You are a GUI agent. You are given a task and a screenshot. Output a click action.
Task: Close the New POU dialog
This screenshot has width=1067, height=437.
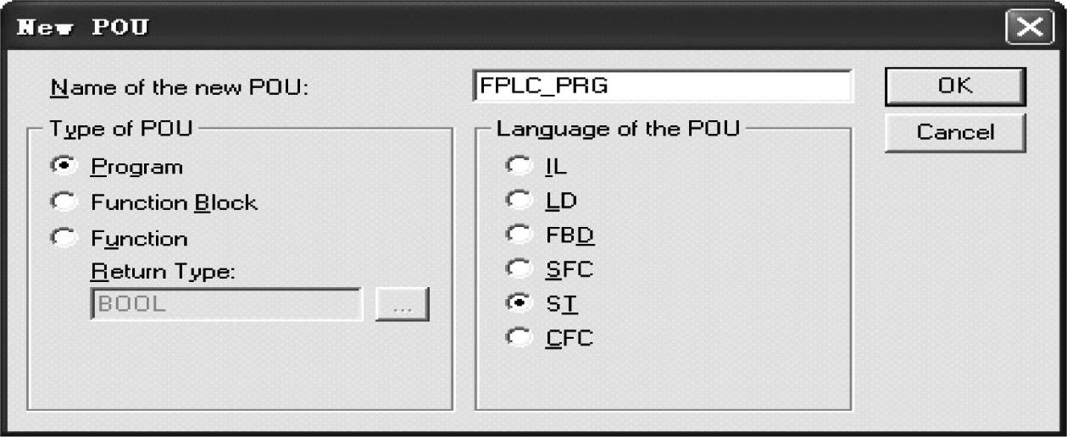click(x=1029, y=27)
